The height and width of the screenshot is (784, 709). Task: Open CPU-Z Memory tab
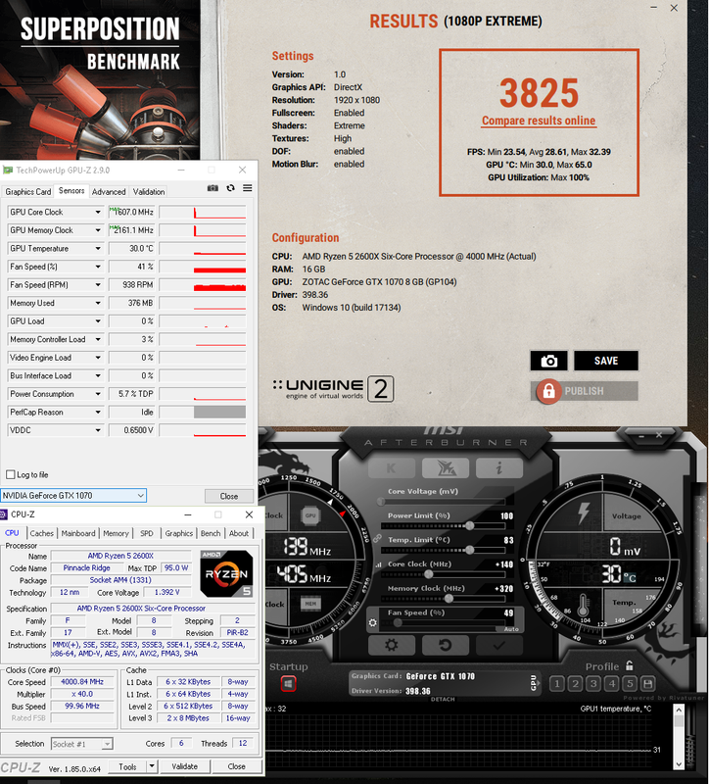(x=116, y=533)
